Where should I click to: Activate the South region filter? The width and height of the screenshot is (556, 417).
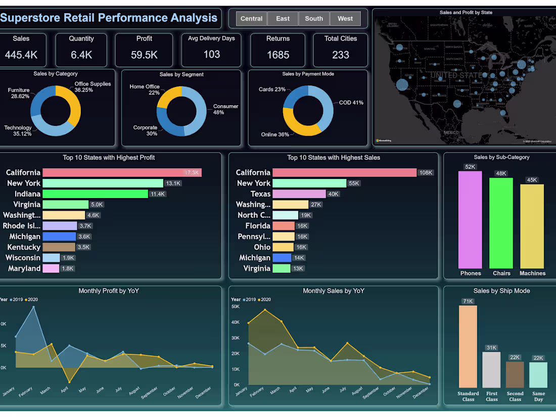314,18
